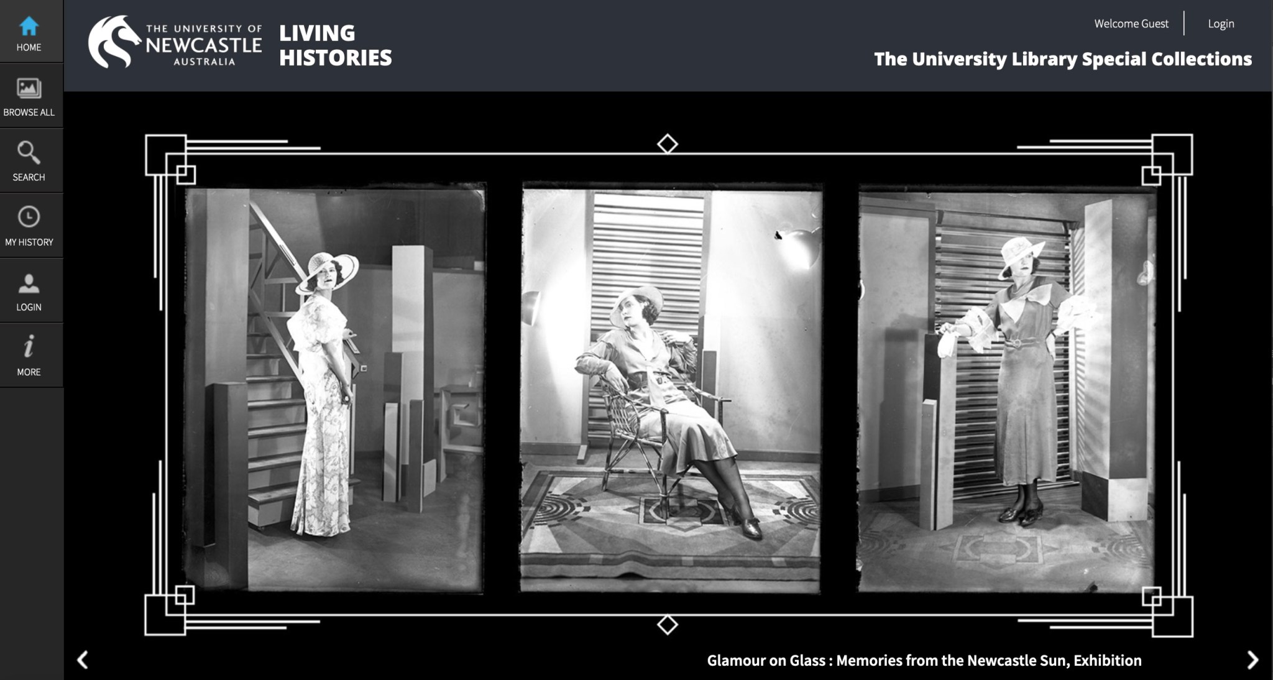
Task: Click the NEWCASTLE wordmark text
Action: [x=203, y=45]
